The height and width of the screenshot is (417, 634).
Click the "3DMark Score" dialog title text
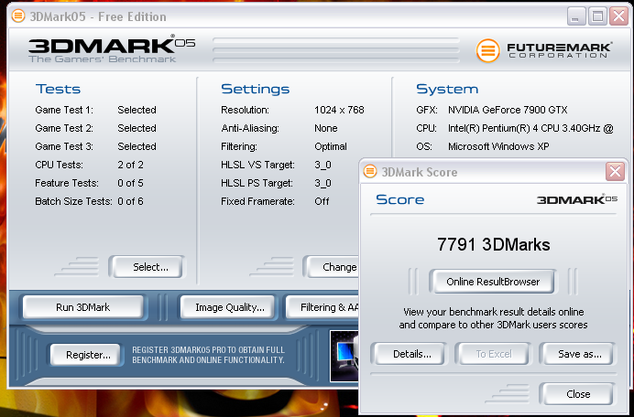[420, 172]
